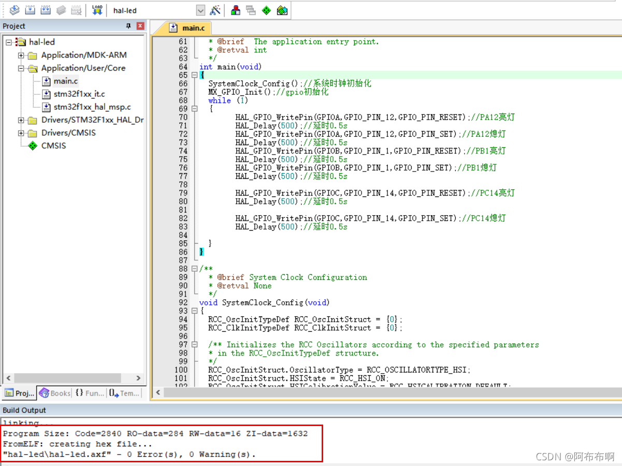Click project panel scrollbar left arrow
Image resolution: width=622 pixels, height=466 pixels.
(x=8, y=378)
